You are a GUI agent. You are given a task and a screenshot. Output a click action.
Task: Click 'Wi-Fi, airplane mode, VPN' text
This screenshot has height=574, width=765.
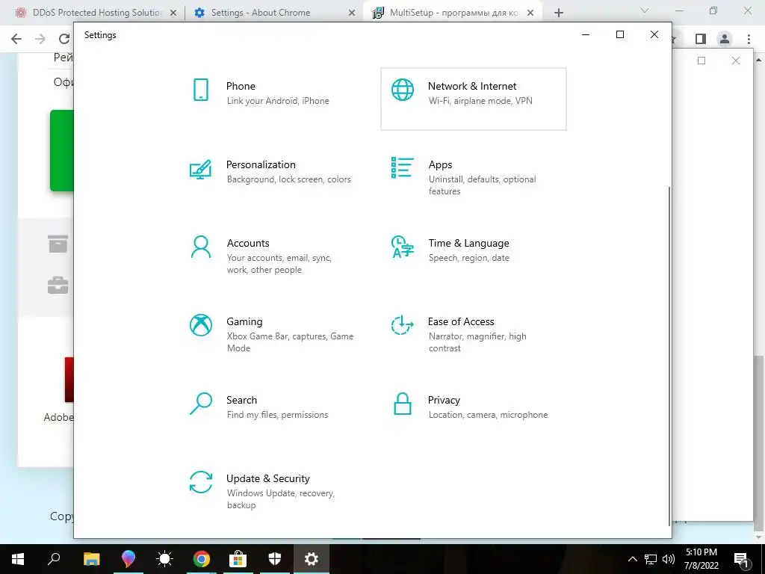480,101
